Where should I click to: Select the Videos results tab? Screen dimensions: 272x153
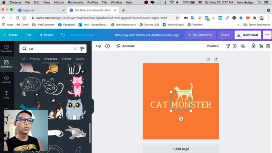(x=66, y=59)
